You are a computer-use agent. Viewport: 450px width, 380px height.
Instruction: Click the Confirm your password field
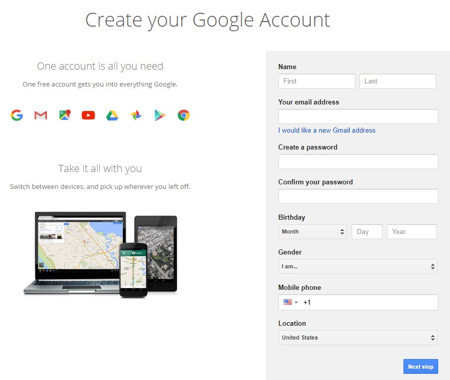358,196
